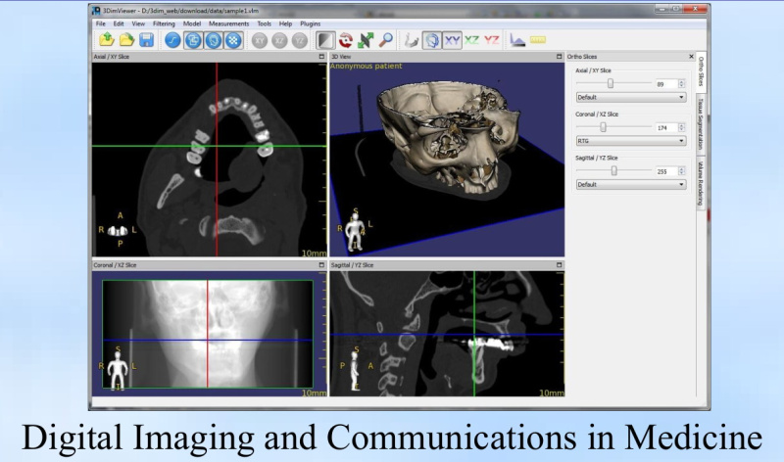Open the Filtering menu

coord(164,23)
